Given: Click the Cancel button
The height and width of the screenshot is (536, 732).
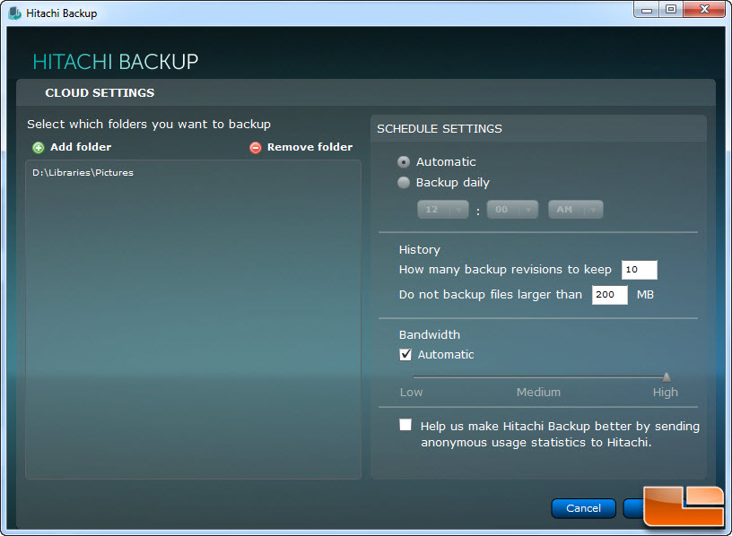Looking at the screenshot, I should (x=584, y=508).
